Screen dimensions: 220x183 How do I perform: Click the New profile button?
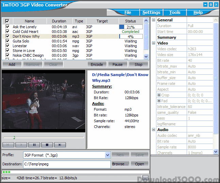(120, 155)
